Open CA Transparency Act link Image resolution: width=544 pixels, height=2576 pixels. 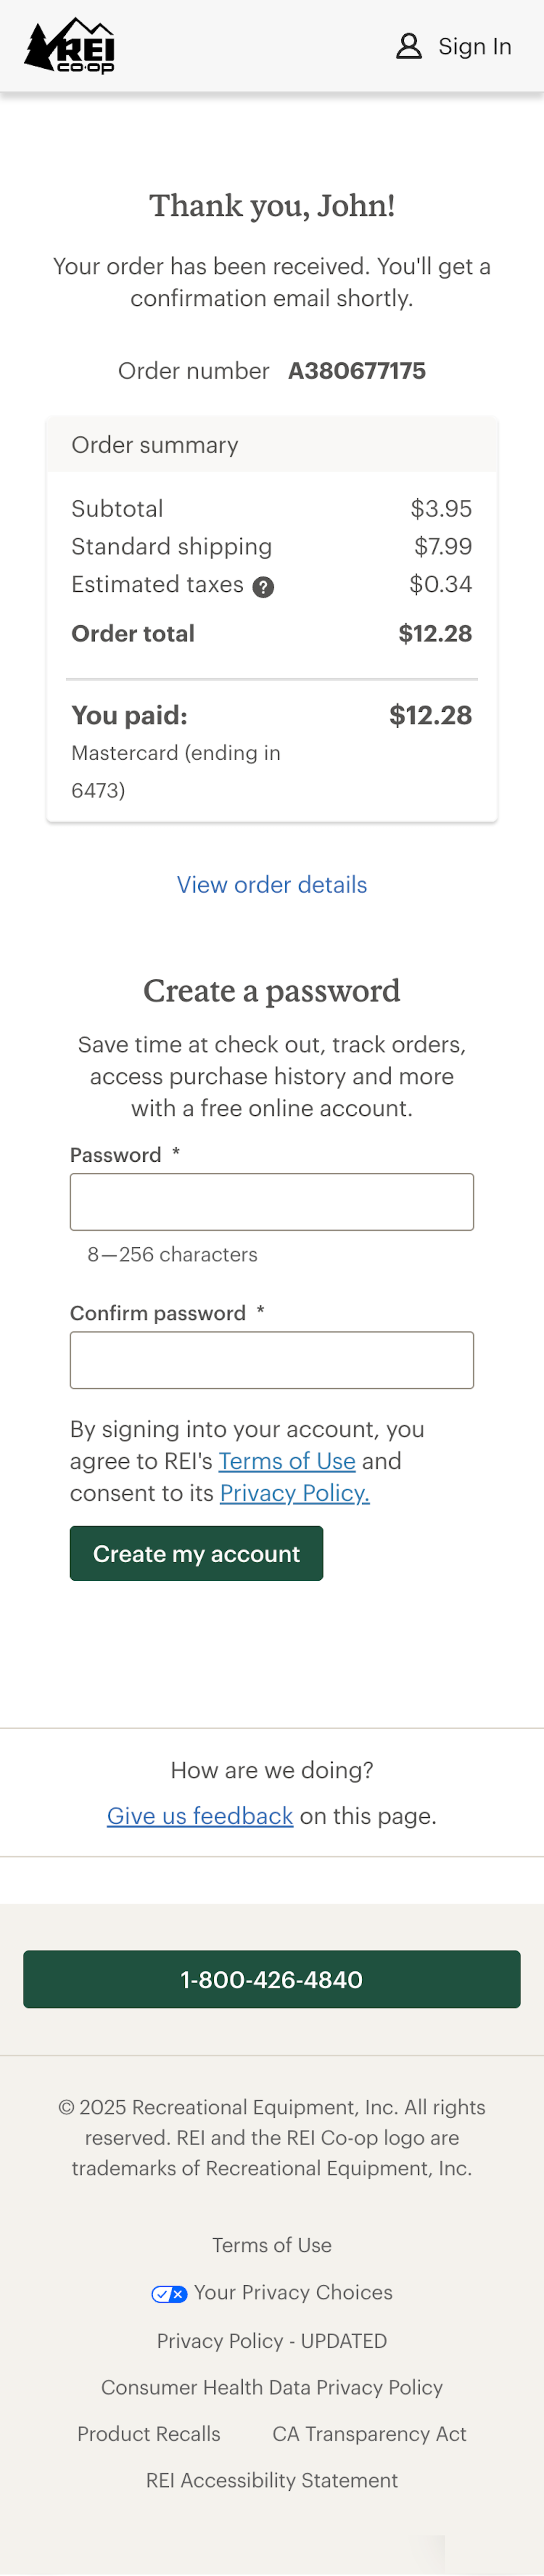(369, 2434)
